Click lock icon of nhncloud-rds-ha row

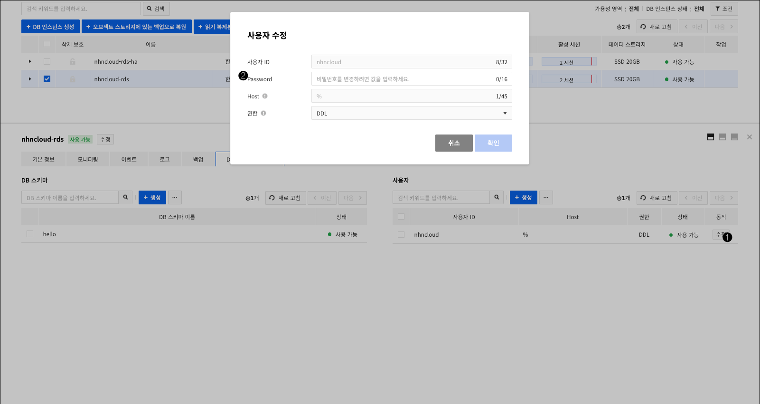click(x=73, y=61)
